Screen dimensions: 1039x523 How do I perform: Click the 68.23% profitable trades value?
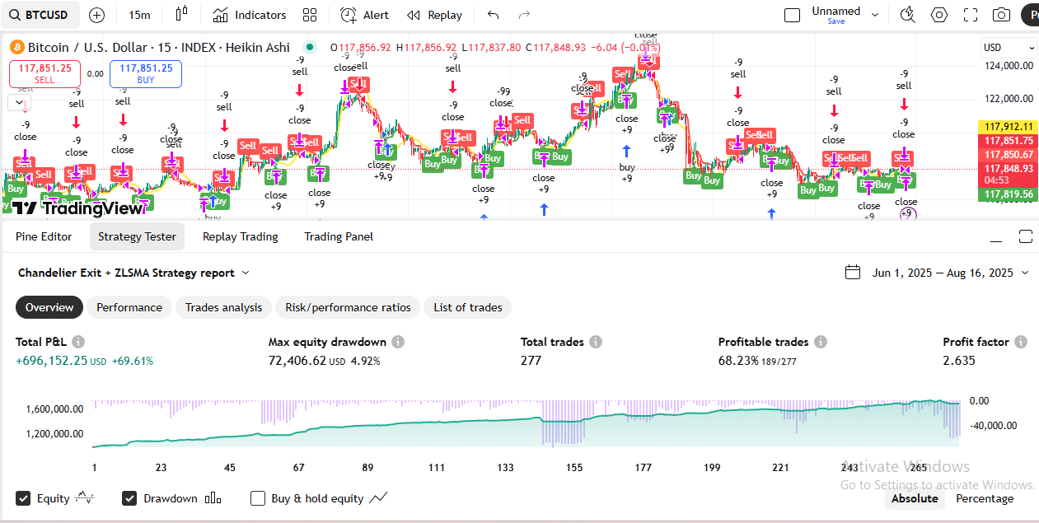coord(737,361)
